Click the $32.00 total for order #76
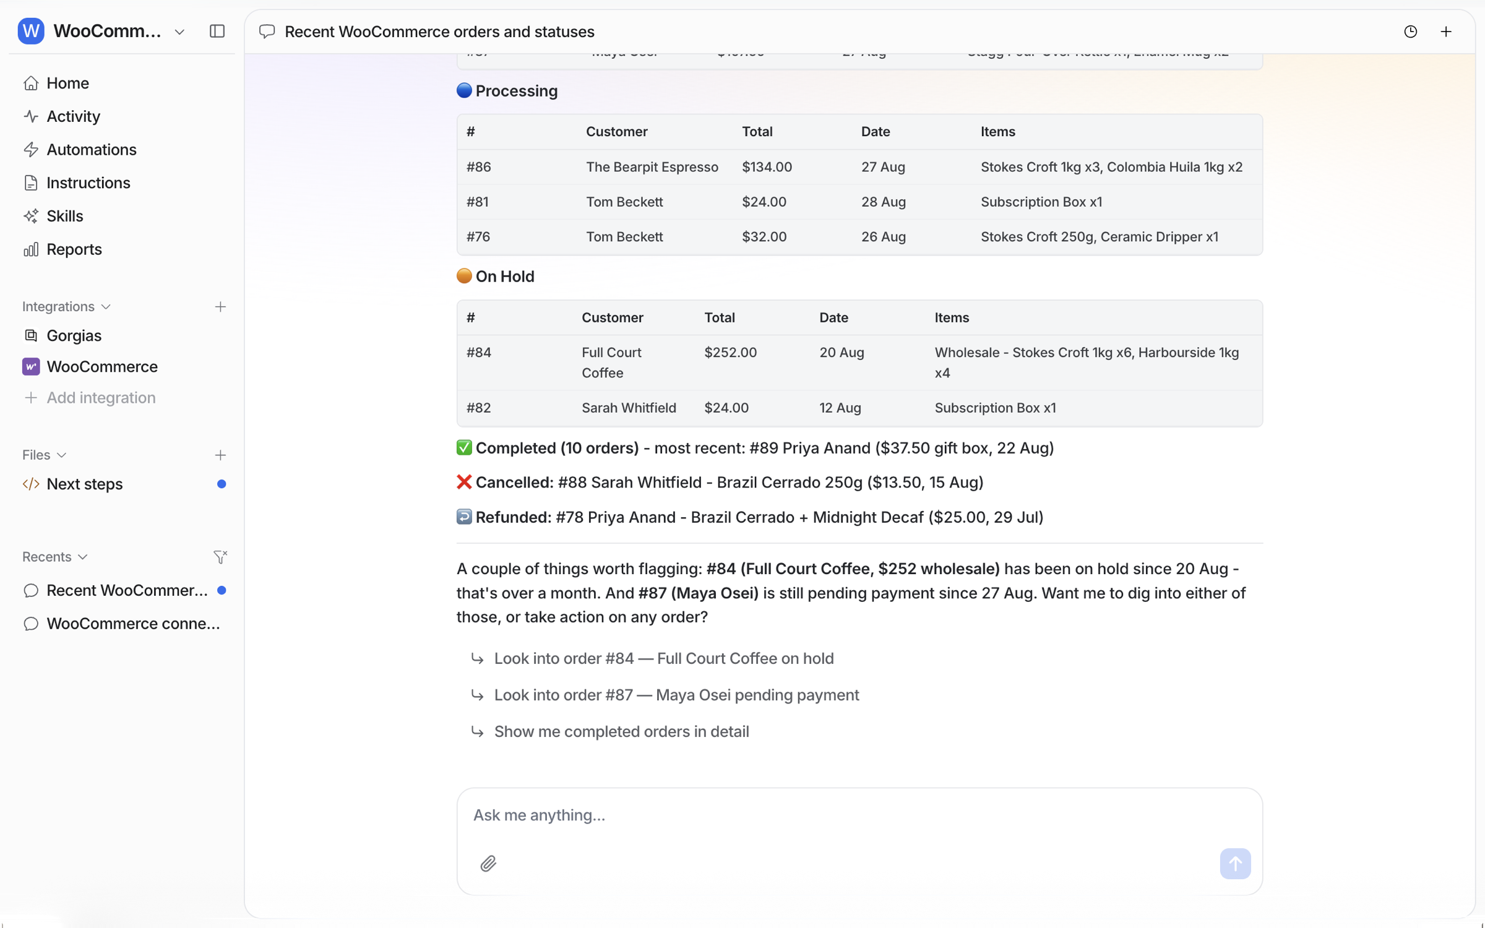Image resolution: width=1485 pixels, height=928 pixels. [x=764, y=236]
